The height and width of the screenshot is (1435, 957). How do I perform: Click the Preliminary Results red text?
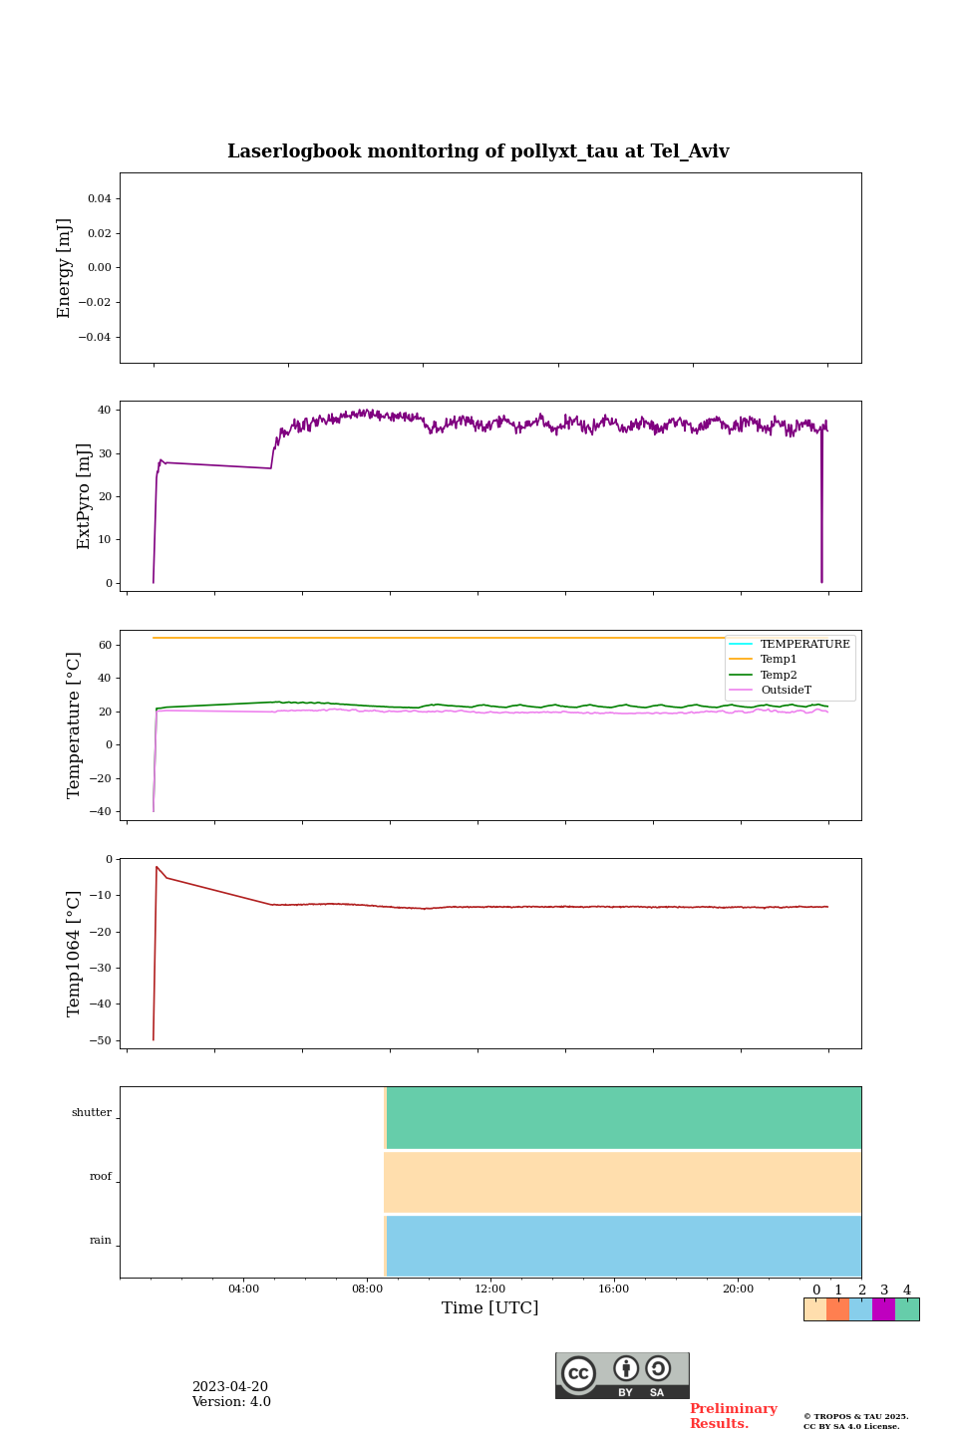point(733,1416)
